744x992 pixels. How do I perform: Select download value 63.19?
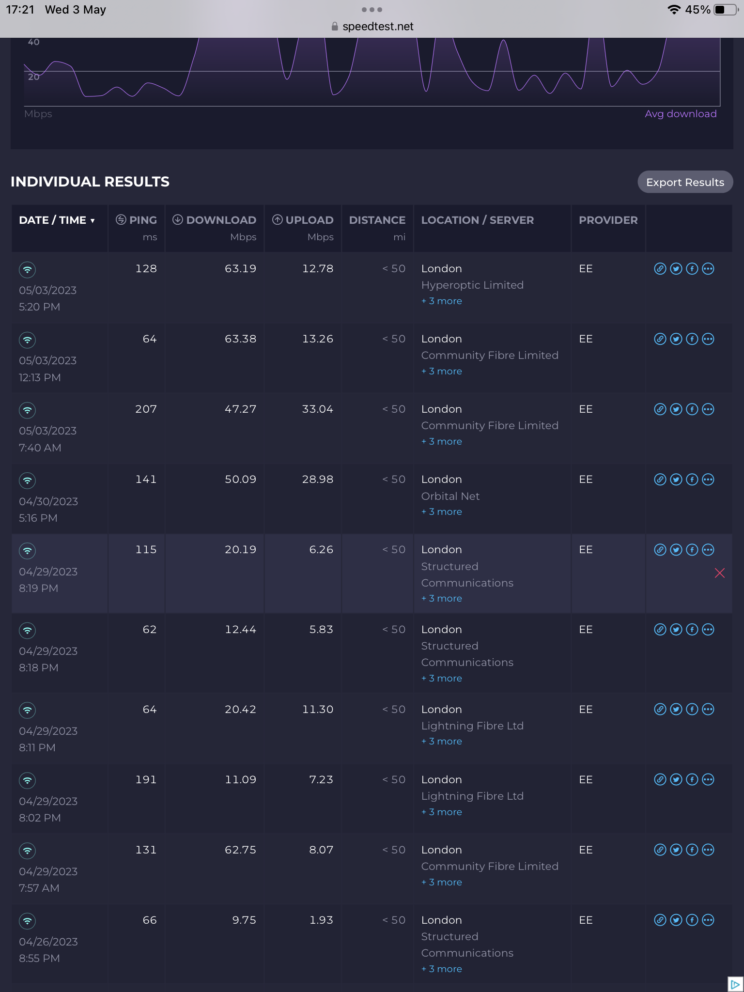pyautogui.click(x=240, y=269)
